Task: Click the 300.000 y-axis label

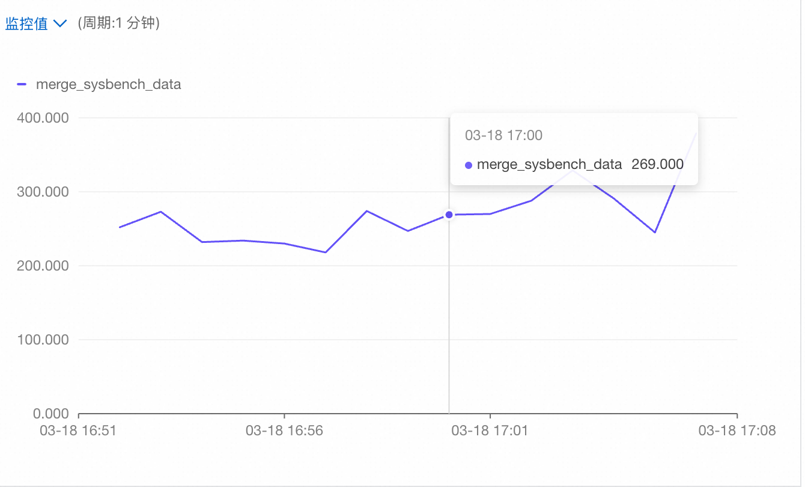Action: [42, 192]
